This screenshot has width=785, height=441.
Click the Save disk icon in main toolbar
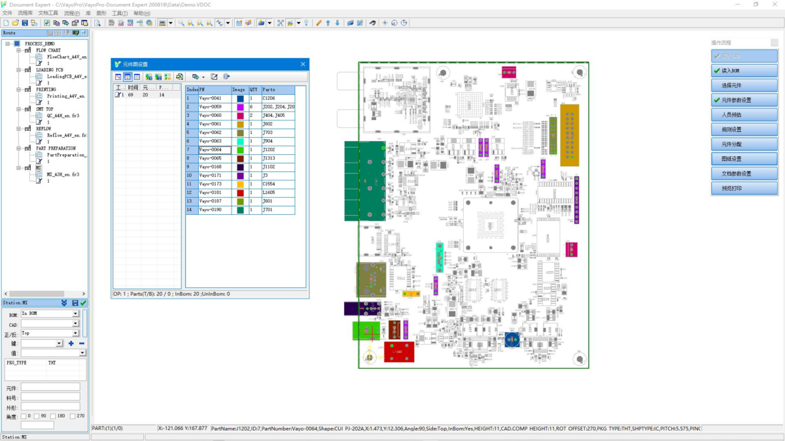25,23
